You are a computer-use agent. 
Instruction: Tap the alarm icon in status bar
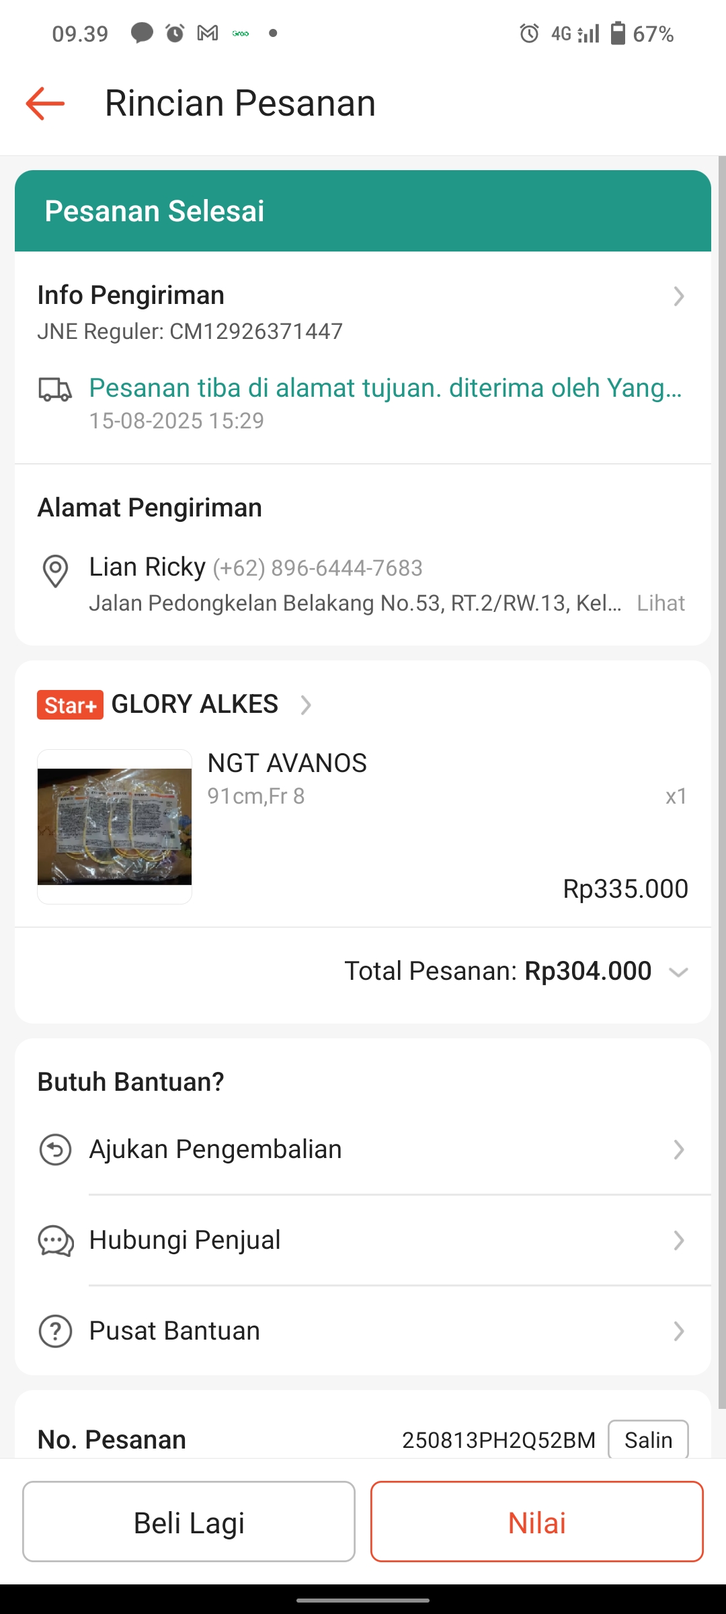tap(529, 33)
